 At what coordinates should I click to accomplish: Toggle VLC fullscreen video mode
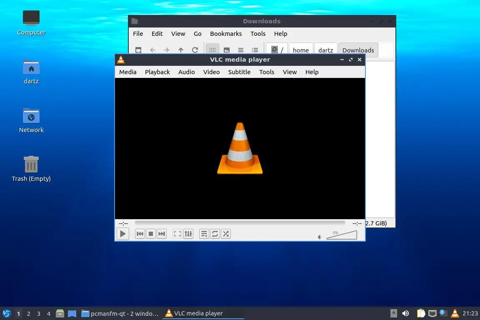click(x=177, y=234)
